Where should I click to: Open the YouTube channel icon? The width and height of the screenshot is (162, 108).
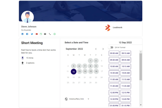(x=37, y=34)
